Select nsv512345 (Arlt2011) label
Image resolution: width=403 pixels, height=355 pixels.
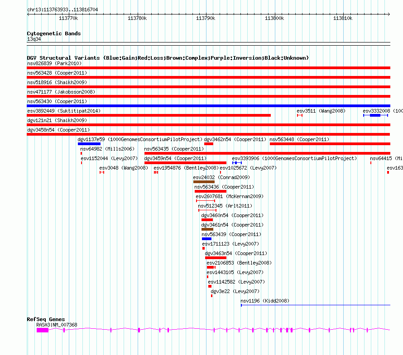pos(225,206)
